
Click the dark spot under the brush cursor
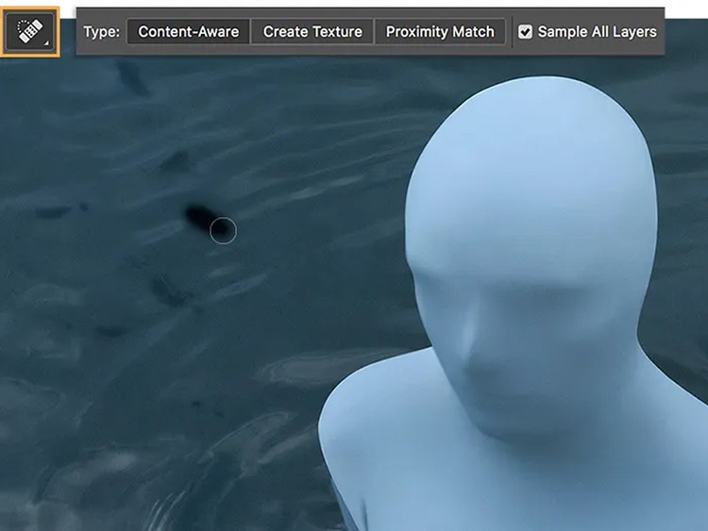[x=208, y=221]
